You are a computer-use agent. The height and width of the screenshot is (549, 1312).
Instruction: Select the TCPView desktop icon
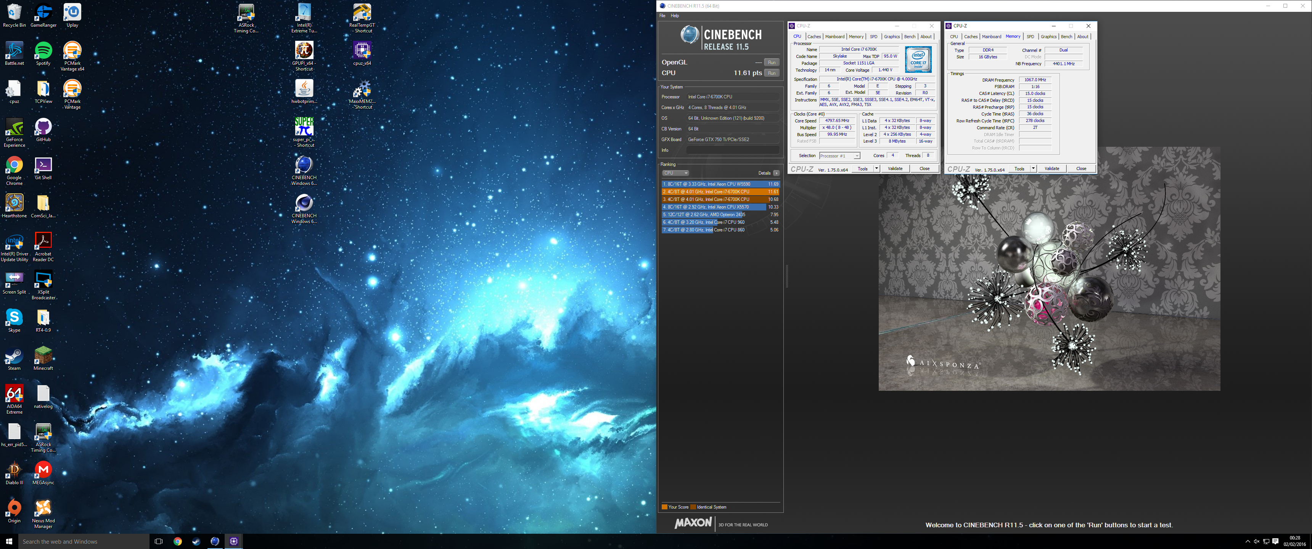pyautogui.click(x=43, y=91)
